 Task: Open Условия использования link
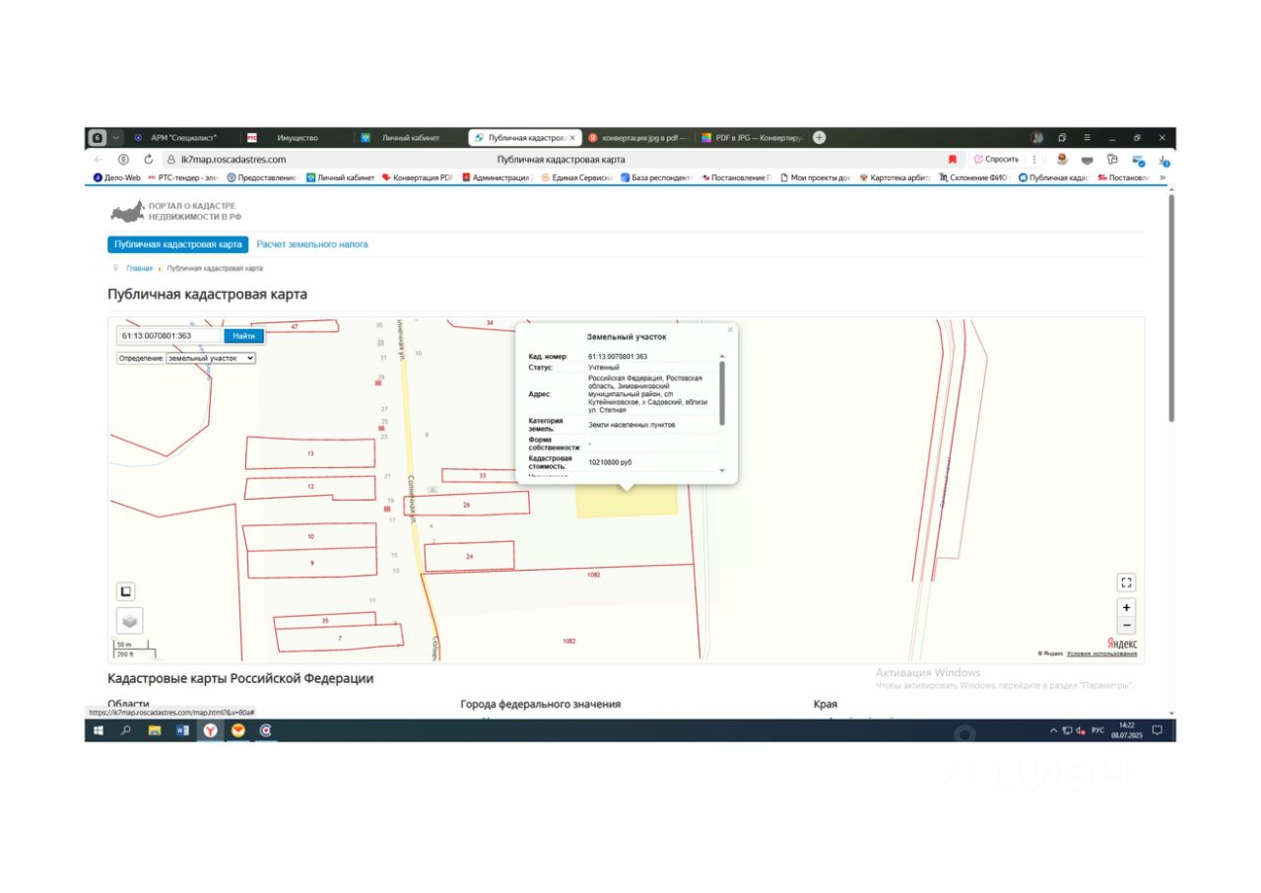1101,653
